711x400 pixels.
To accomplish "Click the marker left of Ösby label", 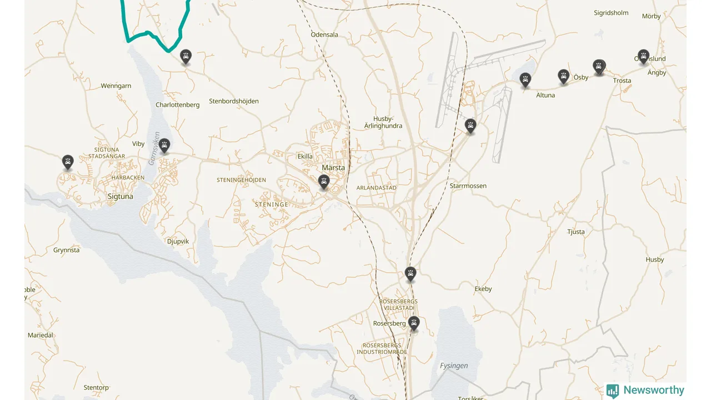I will tap(564, 77).
